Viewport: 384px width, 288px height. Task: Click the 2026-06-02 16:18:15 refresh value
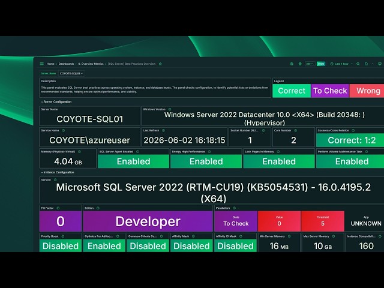(x=184, y=140)
